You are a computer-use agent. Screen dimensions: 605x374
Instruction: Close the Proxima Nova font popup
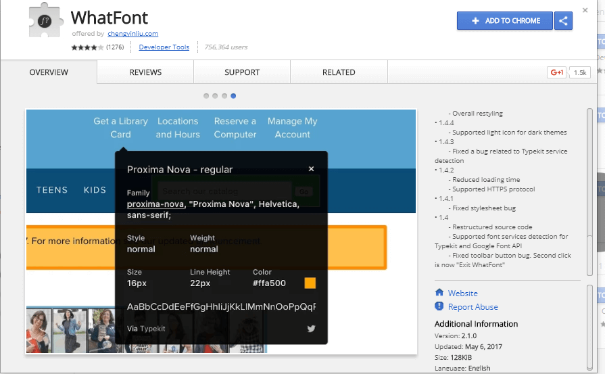311,168
